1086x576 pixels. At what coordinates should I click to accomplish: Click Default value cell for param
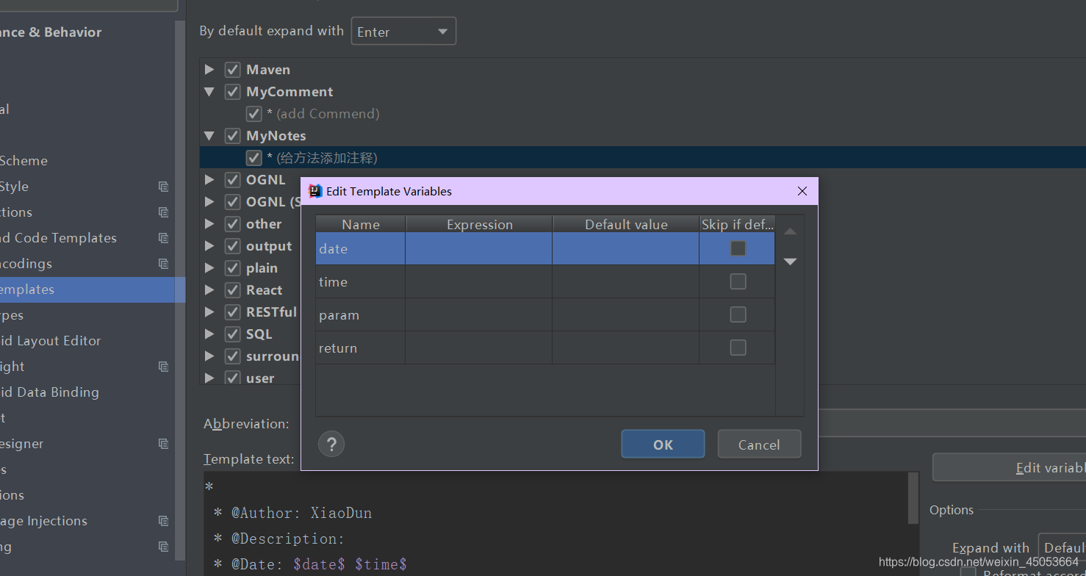pos(626,314)
